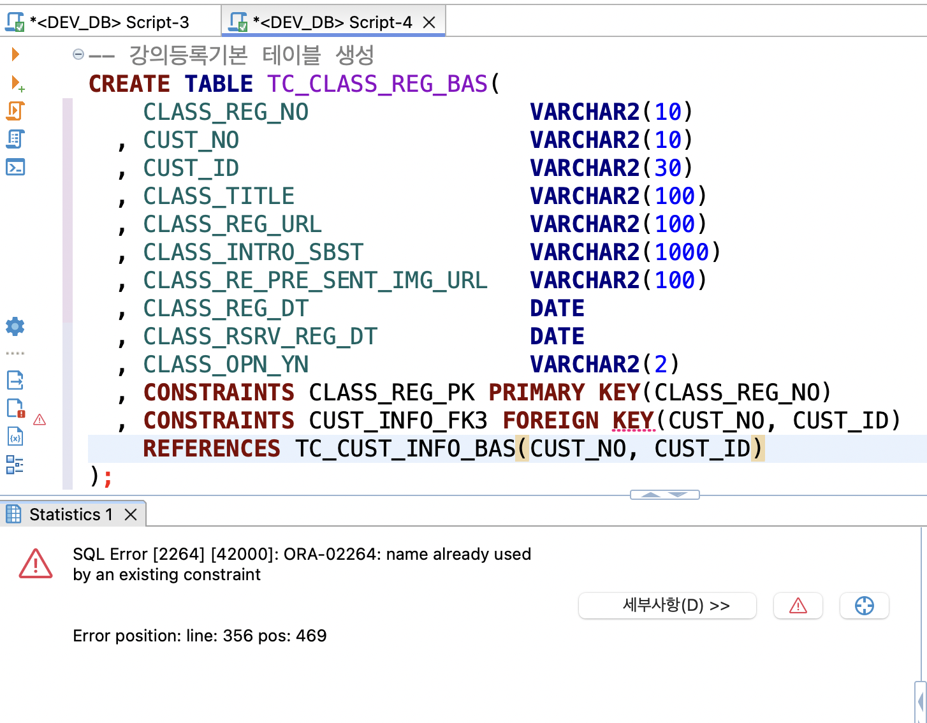Open the SQL terminal console icon
Screen dimensions: 927x723
tap(15, 167)
